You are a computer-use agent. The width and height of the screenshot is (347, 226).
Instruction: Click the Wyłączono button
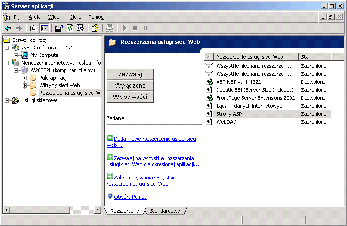point(130,85)
